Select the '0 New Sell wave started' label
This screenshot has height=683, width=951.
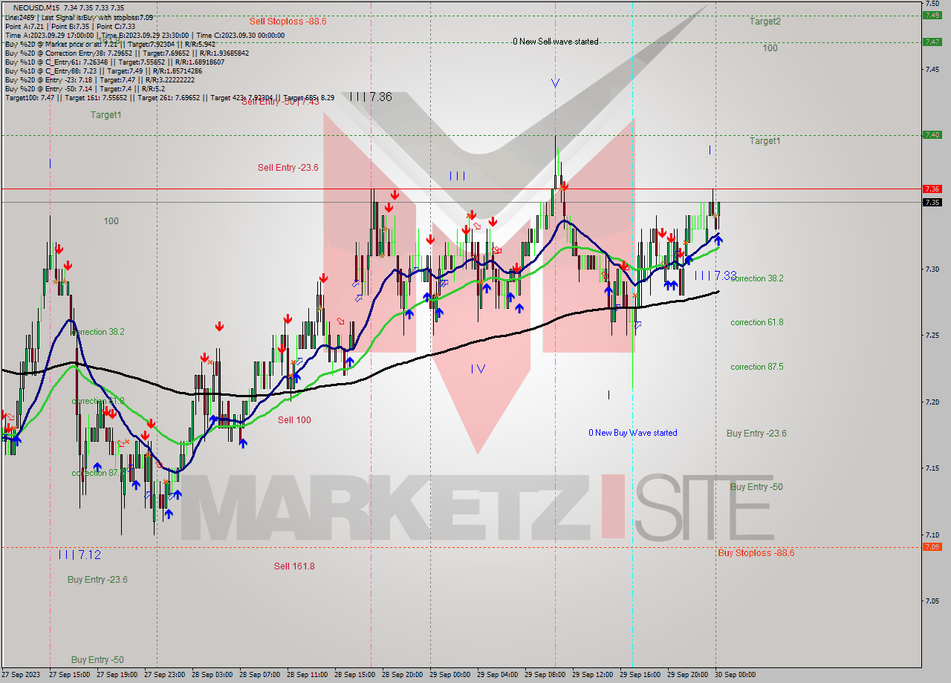pos(555,42)
